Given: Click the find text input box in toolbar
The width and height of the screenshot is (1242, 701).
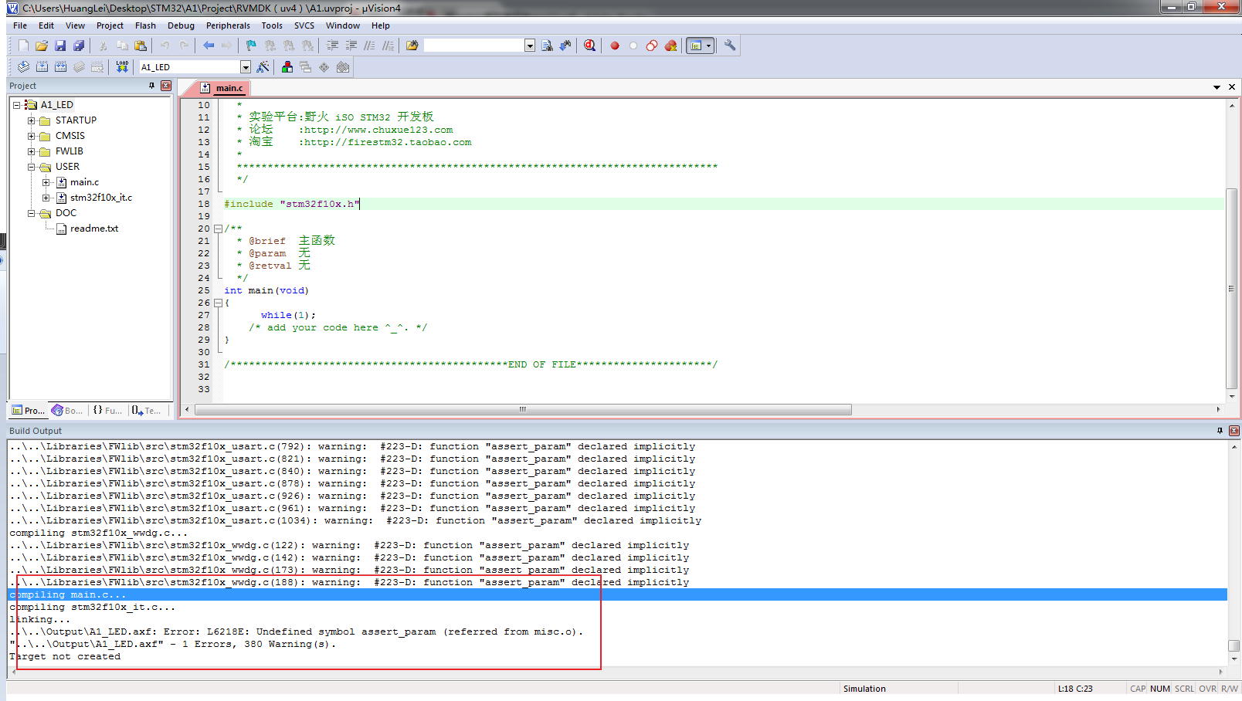Looking at the screenshot, I should [474, 46].
